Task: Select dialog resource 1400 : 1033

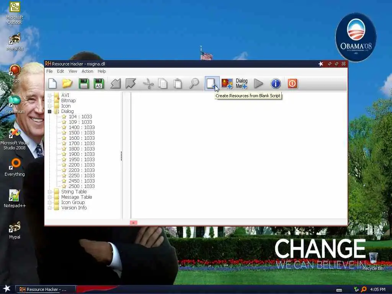Action: [x=82, y=127]
